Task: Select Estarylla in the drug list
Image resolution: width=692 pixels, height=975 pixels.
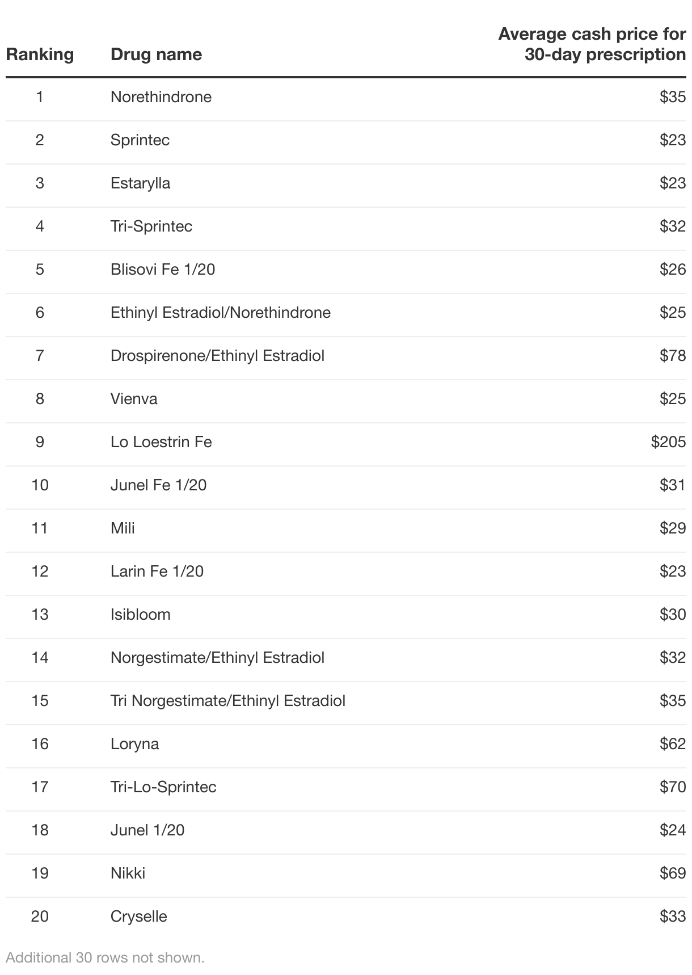Action: [x=140, y=183]
